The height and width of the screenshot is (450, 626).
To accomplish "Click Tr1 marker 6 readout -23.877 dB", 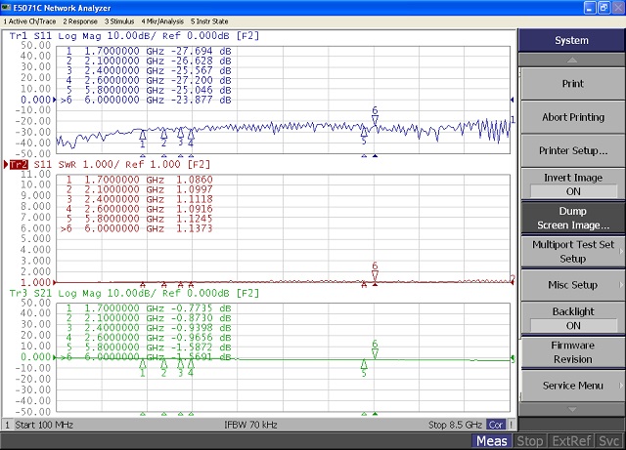I will point(201,100).
